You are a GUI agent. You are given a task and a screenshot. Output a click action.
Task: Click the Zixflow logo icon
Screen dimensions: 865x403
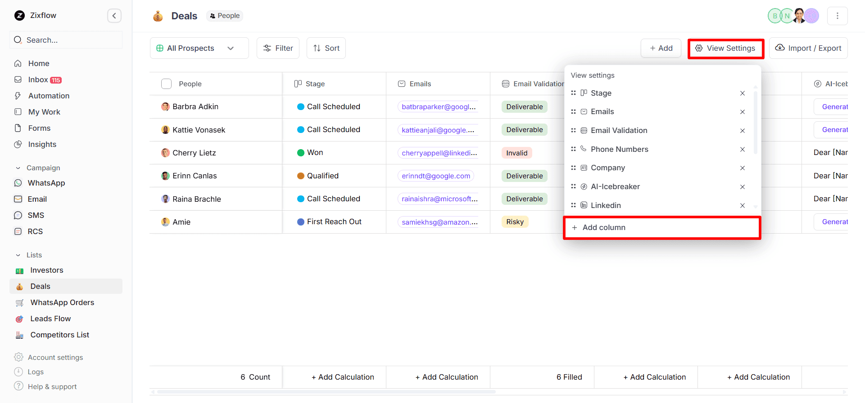click(x=19, y=16)
